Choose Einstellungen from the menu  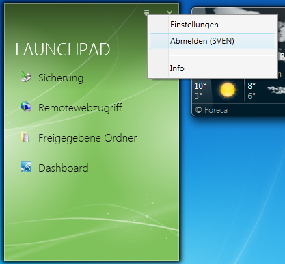[x=213, y=25]
